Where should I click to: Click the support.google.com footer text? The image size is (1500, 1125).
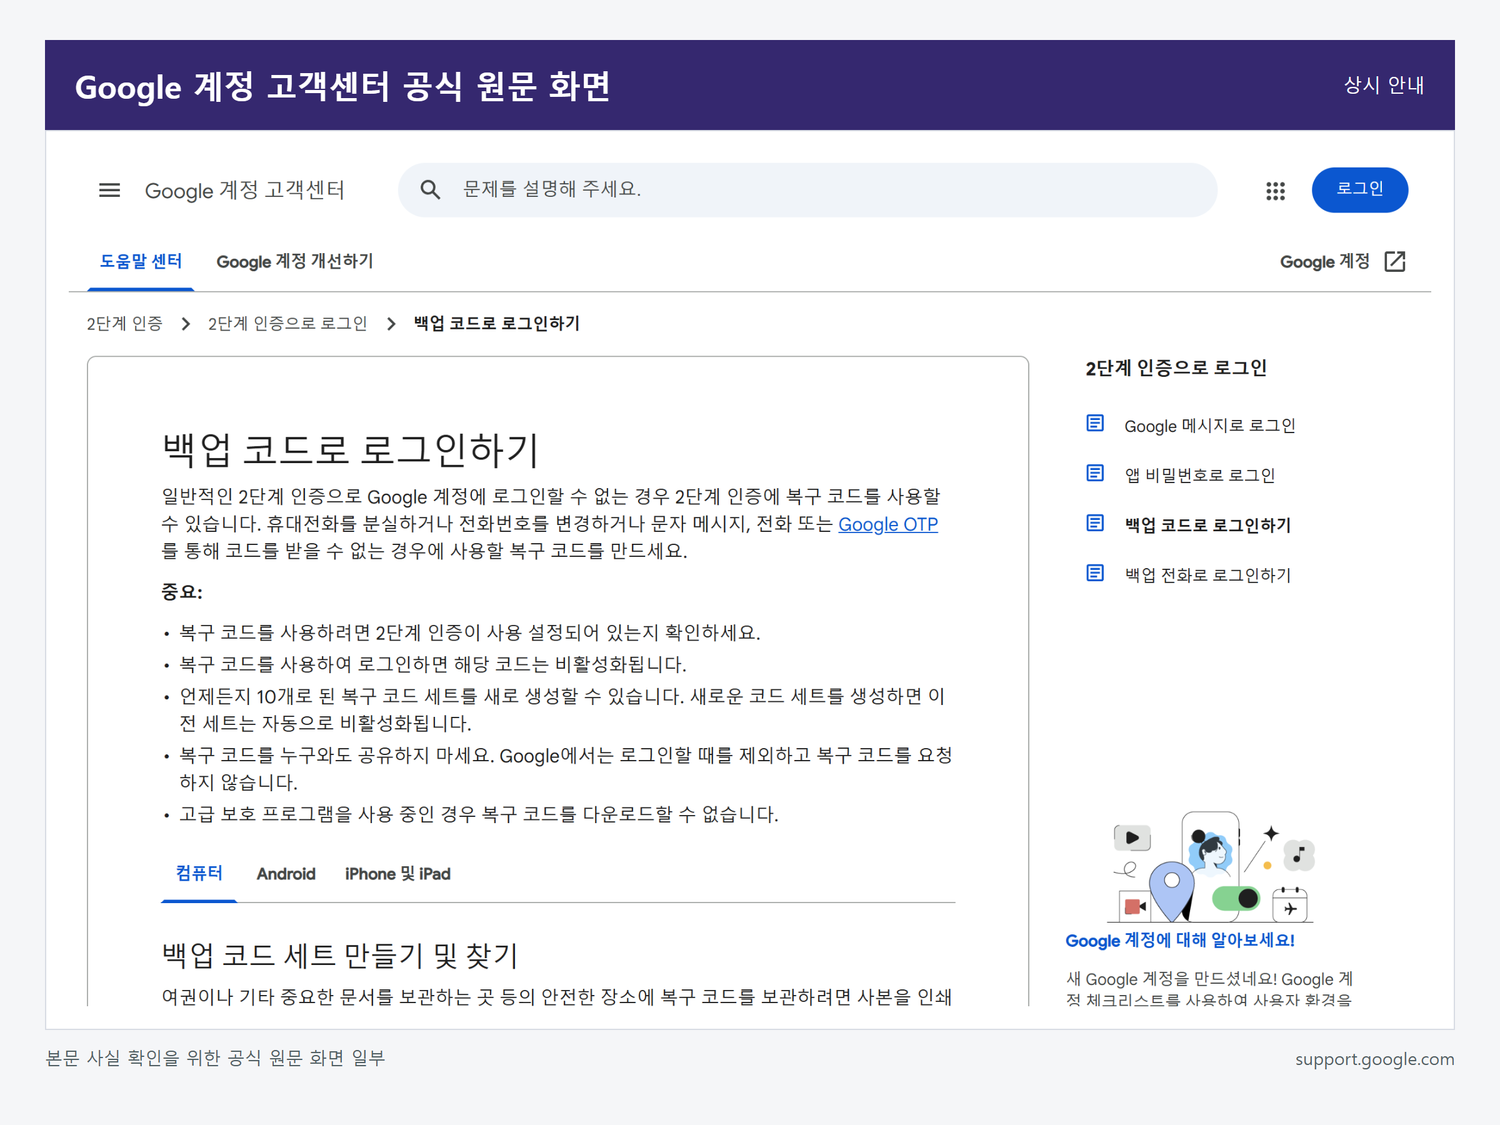click(1374, 1059)
